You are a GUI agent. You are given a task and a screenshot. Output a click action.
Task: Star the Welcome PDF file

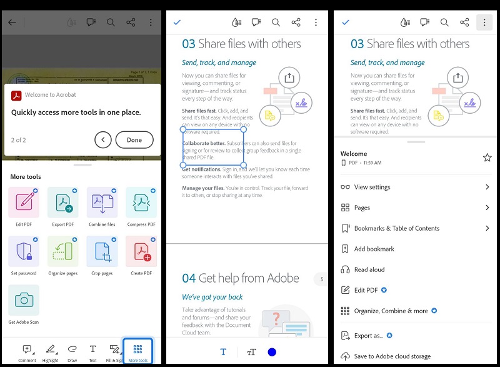[487, 158]
